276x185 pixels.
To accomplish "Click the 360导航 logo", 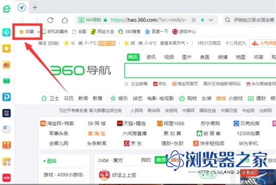I will (x=80, y=70).
